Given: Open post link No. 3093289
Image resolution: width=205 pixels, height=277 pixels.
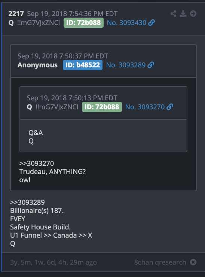Looking at the screenshot, I should (126, 65).
